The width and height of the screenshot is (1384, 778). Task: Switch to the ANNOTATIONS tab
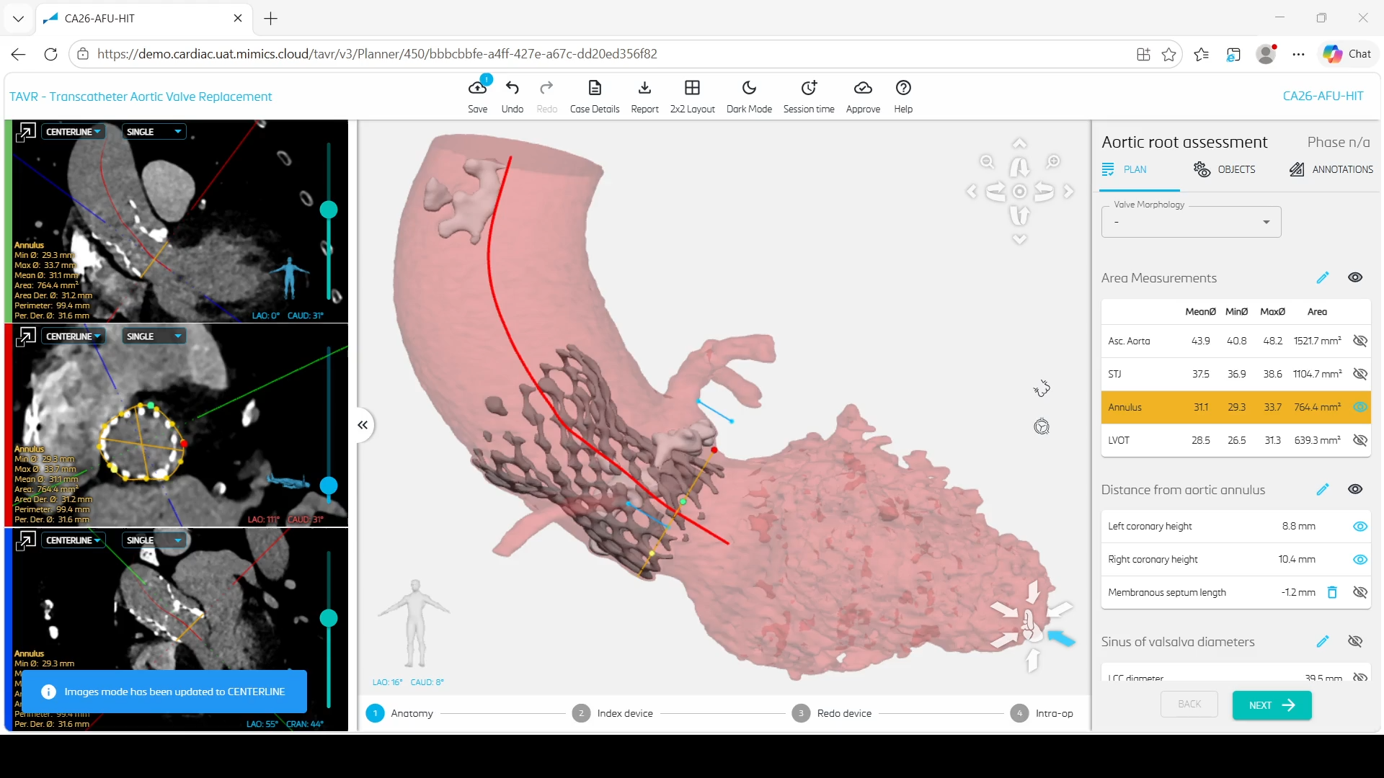tap(1331, 169)
